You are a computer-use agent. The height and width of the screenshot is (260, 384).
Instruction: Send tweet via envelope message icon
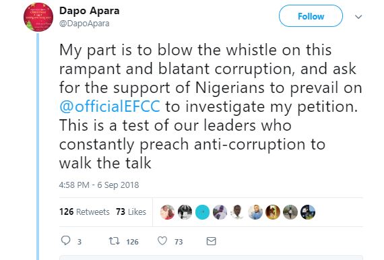pyautogui.click(x=211, y=241)
